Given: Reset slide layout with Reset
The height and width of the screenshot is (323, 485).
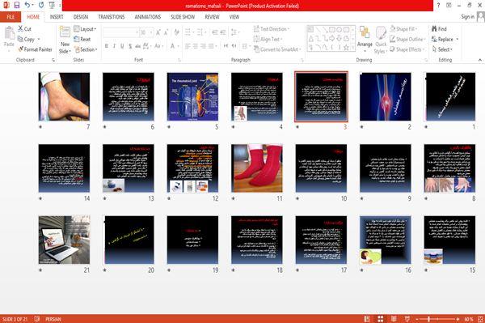Looking at the screenshot, I should coord(82,39).
